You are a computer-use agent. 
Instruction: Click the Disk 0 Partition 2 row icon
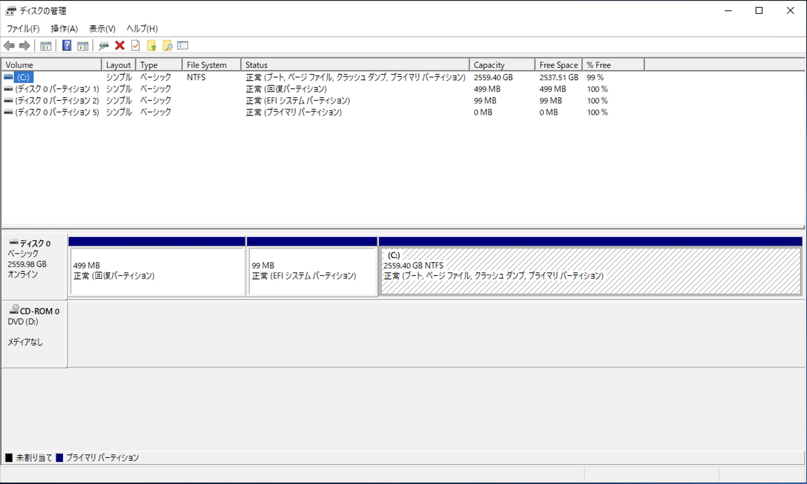click(9, 101)
